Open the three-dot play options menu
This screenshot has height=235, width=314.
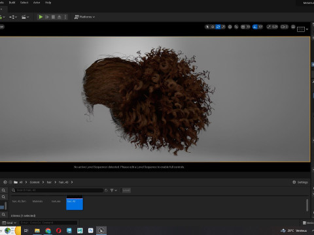click(65, 17)
